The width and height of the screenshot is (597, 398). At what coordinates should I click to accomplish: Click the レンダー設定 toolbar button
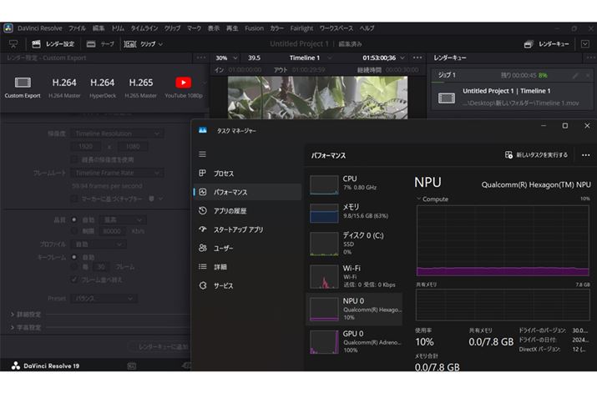(x=53, y=43)
